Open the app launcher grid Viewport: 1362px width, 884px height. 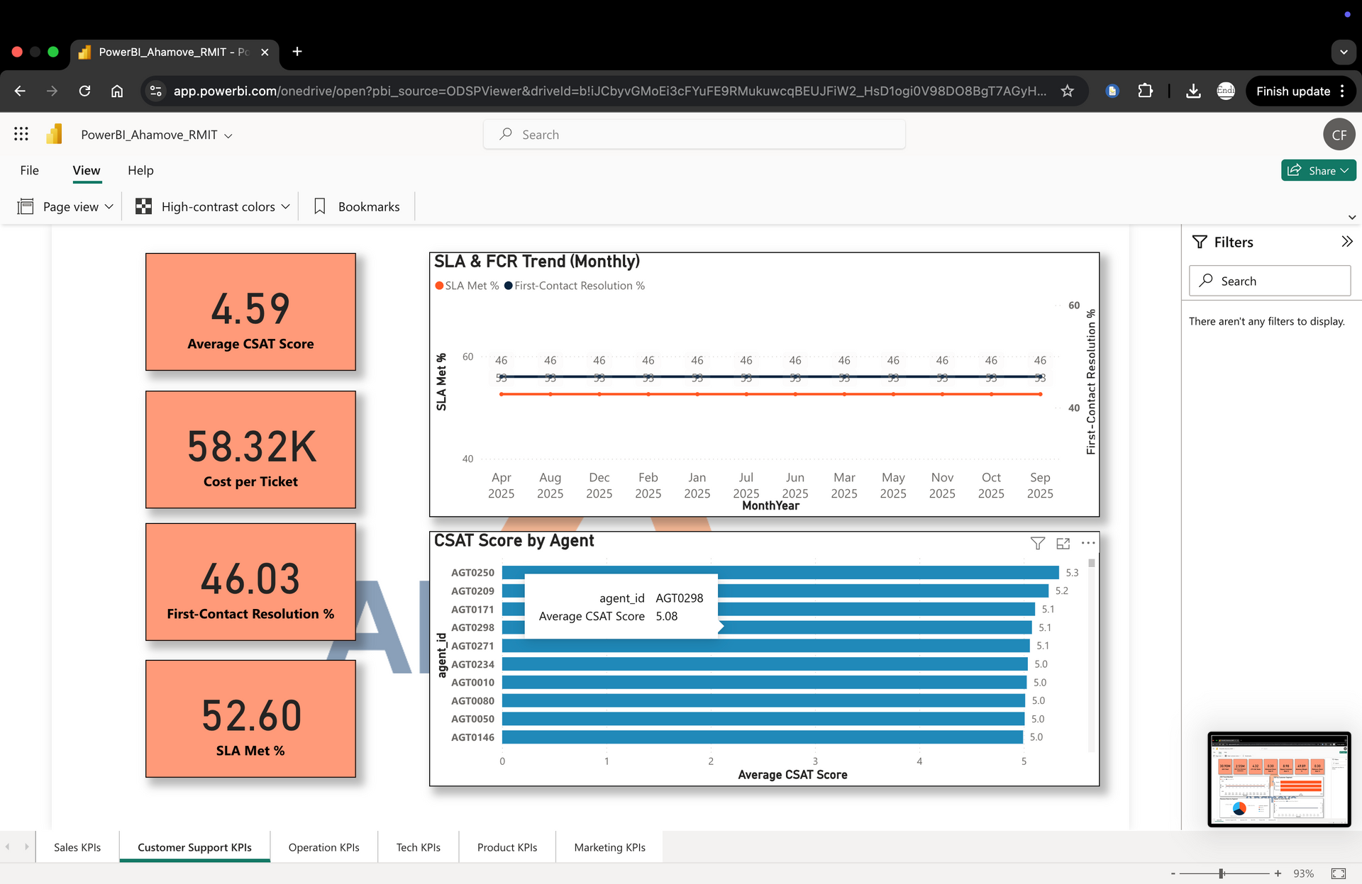pos(21,134)
